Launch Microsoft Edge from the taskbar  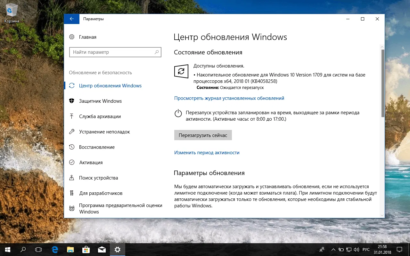55,249
